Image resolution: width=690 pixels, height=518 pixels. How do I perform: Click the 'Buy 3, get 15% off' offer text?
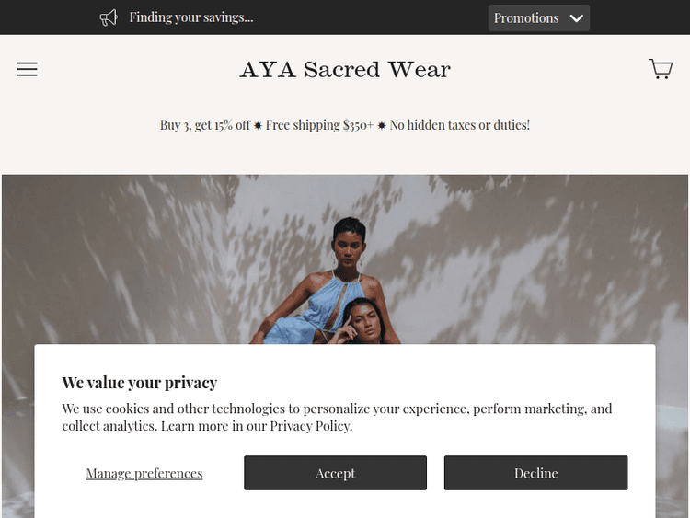click(x=204, y=125)
